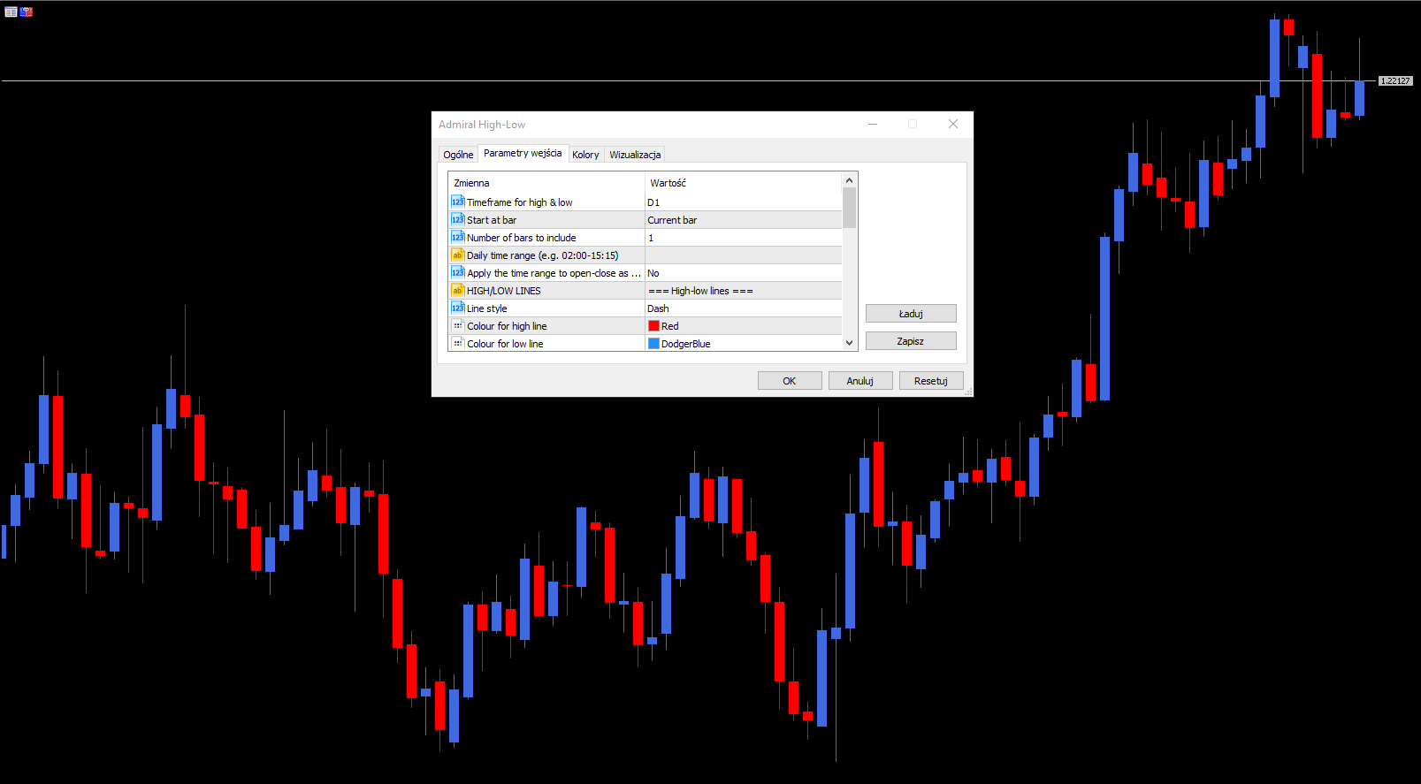Switch to the Ogólne tab

coord(458,155)
